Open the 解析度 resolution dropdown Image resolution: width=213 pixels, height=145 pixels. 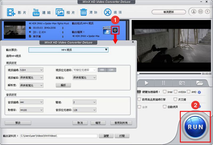click(x=31, y=85)
